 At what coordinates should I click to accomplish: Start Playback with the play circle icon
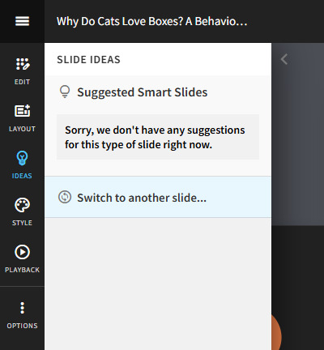(22, 252)
